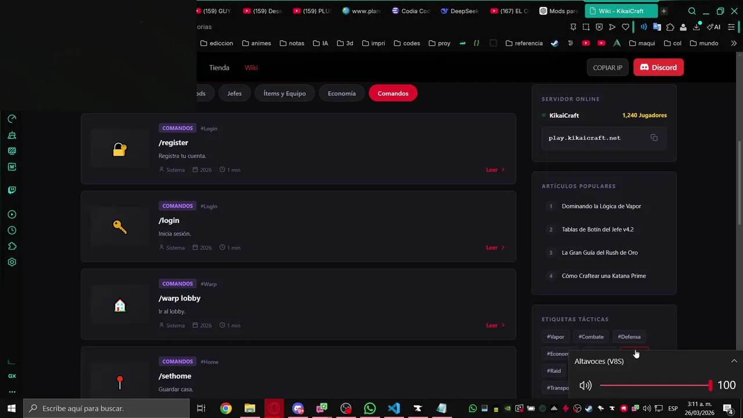Click the red Discord button
Screen dimensions: 743x418
[658, 67]
